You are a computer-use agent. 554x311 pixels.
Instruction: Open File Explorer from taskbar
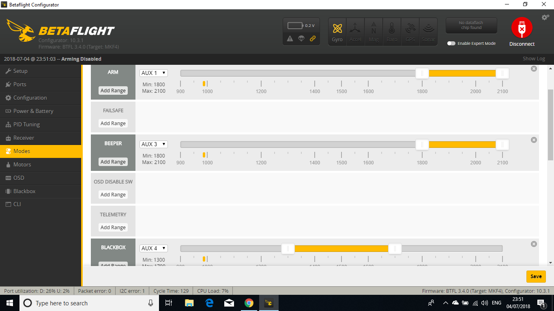tap(189, 303)
